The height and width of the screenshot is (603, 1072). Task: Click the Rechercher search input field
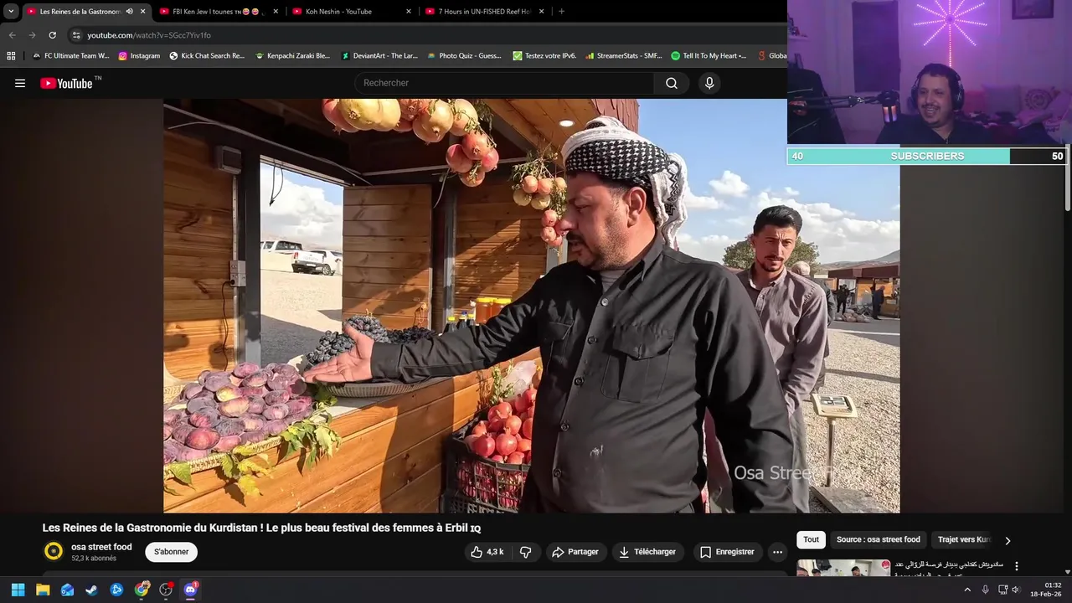[504, 83]
